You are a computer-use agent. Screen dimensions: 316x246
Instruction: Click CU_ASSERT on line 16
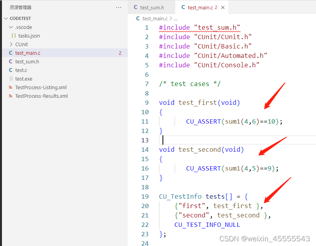(203, 169)
